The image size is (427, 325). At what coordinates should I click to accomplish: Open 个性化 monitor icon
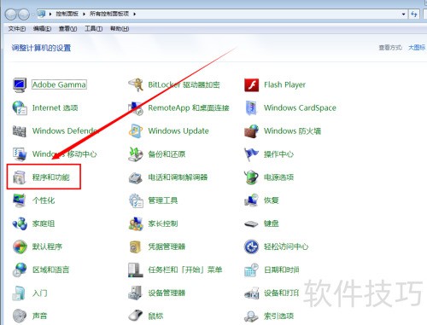pyautogui.click(x=20, y=200)
